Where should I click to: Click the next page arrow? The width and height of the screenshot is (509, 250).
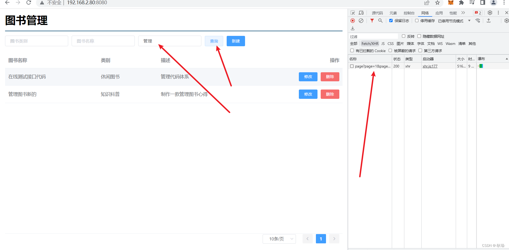334,239
